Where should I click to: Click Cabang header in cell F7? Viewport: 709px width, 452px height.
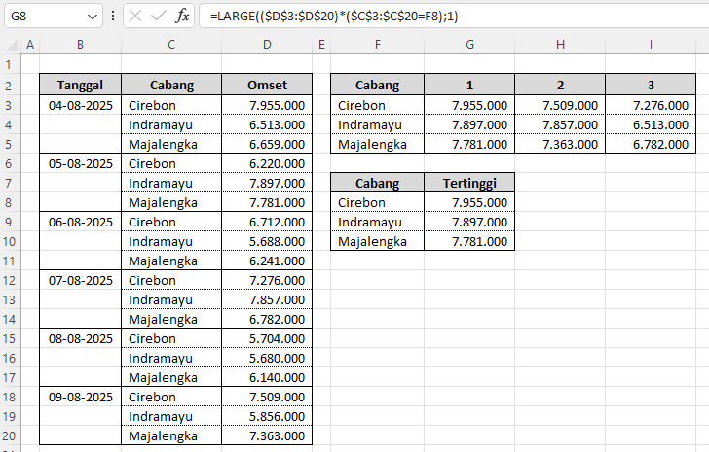click(378, 183)
